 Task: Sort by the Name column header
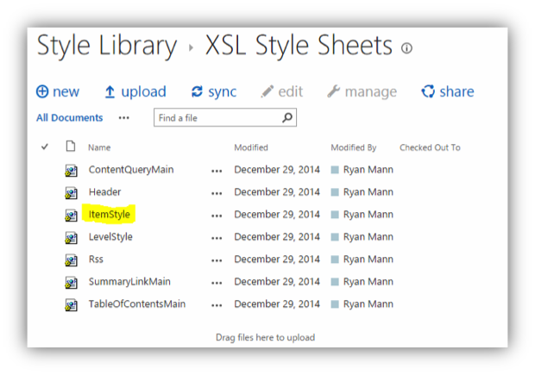[x=99, y=147]
